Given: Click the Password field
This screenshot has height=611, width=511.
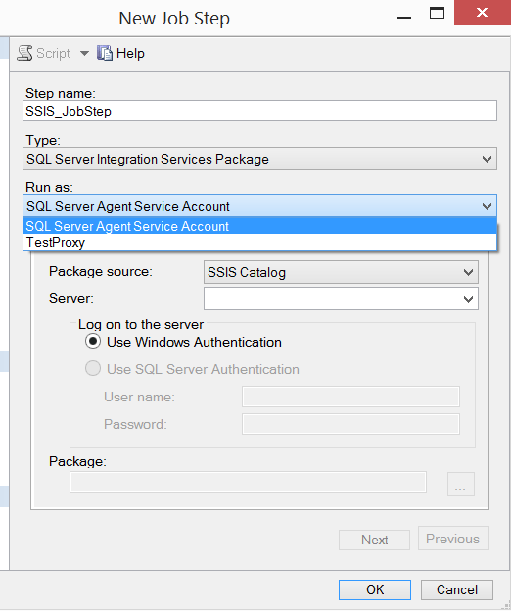Looking at the screenshot, I should click(350, 424).
